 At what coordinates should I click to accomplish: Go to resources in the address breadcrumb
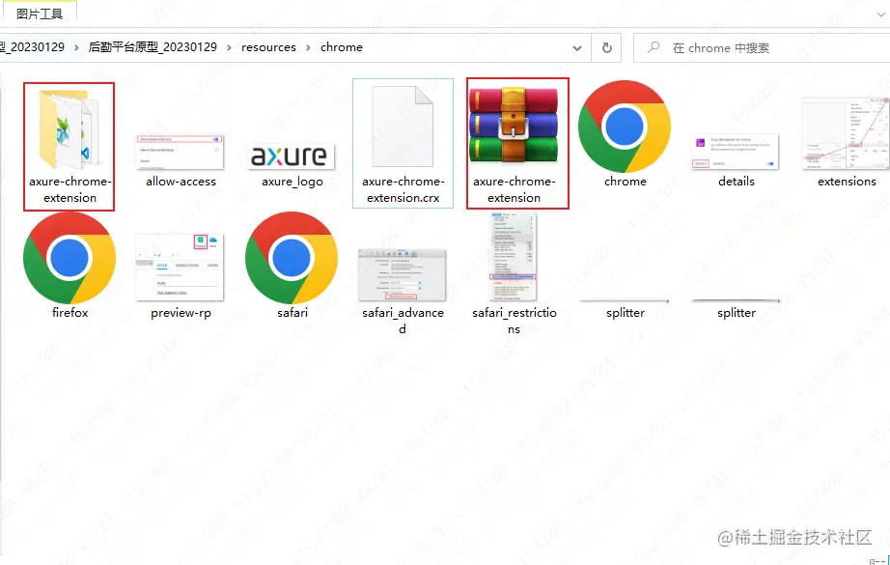click(x=268, y=47)
